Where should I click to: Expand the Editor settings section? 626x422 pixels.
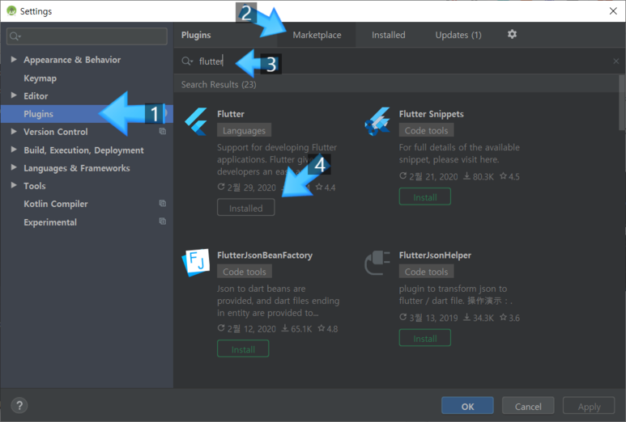click(x=14, y=95)
